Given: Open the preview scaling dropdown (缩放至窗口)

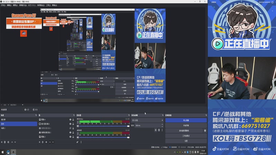Looking at the screenshot, I should pyautogui.click(x=17, y=105).
